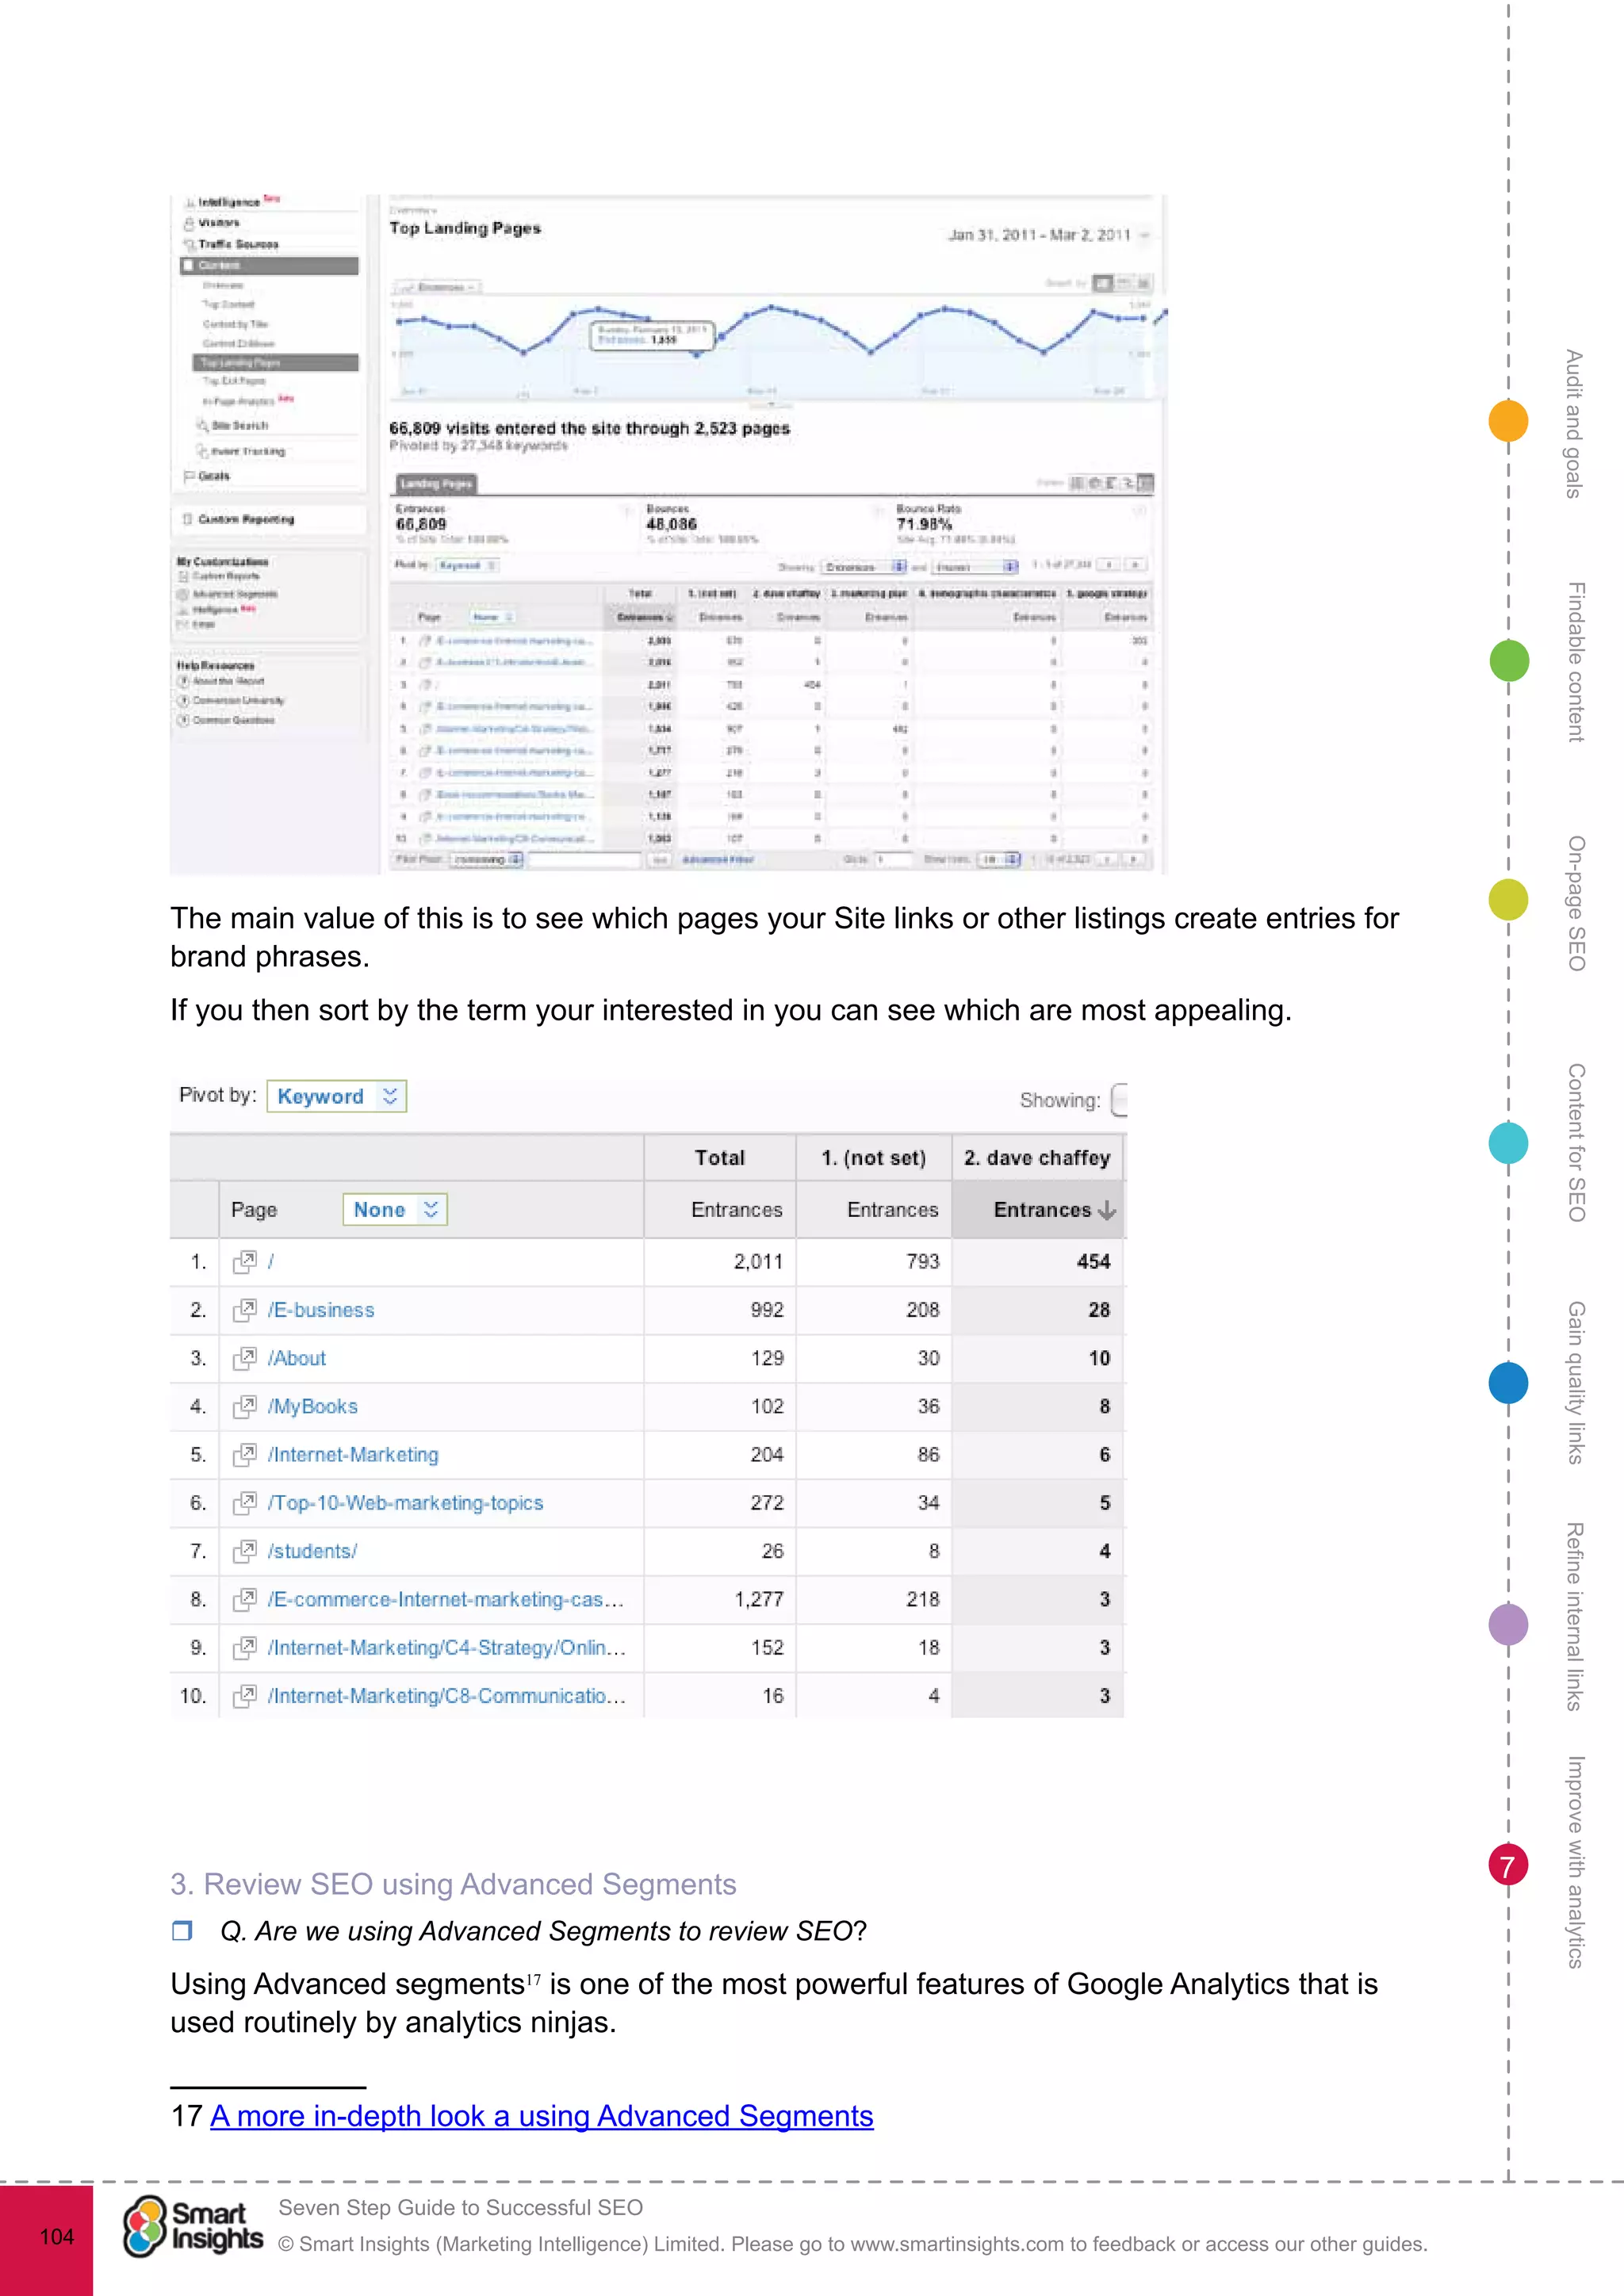
Task: Open the /students/ page link
Action: (x=312, y=1551)
